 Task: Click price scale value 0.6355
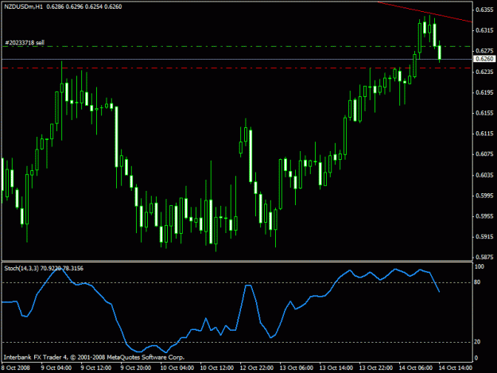(484, 10)
